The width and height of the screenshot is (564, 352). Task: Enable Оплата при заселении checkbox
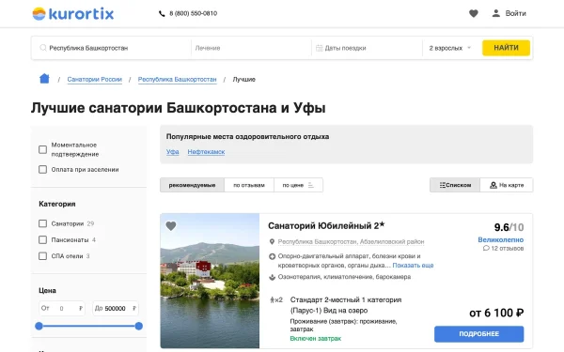point(42,169)
